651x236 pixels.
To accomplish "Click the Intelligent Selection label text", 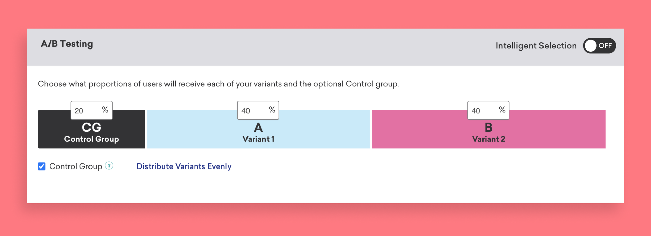I will coord(536,46).
